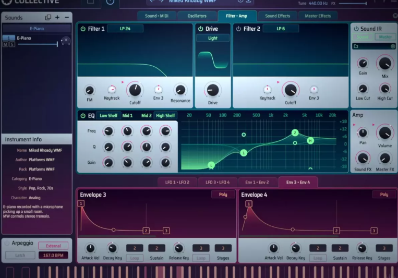The width and height of the screenshot is (398, 278).
Task: Switch to Oscillators tab
Action: click(197, 16)
